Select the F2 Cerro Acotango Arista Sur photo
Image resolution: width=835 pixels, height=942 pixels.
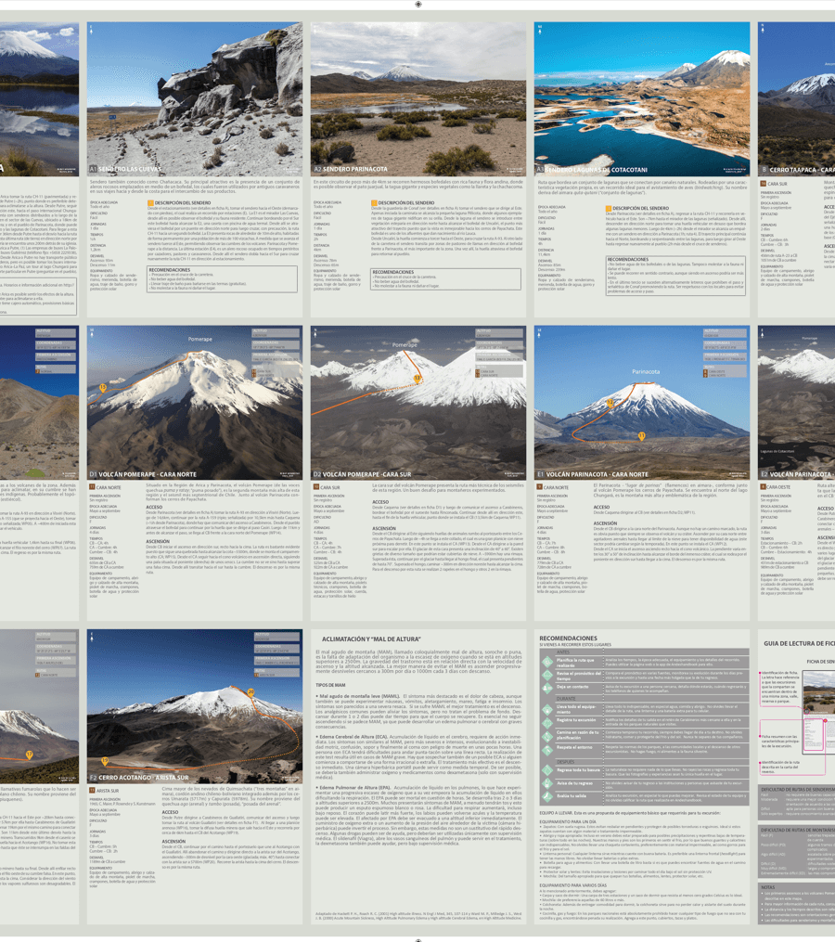(195, 706)
